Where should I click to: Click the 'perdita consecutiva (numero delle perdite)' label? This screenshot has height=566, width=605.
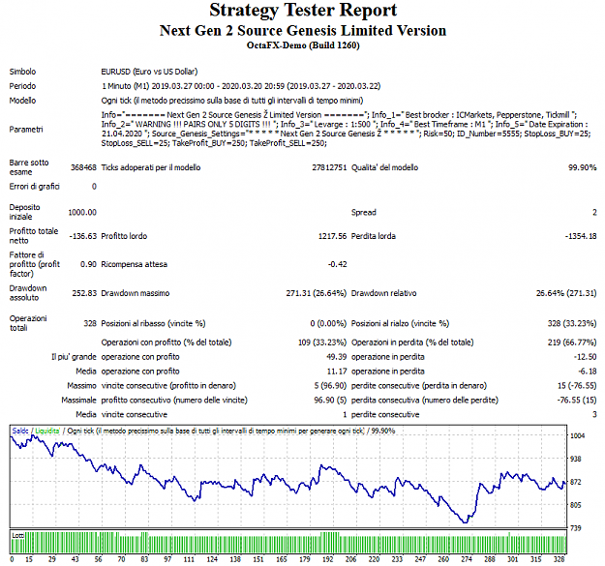pyautogui.click(x=424, y=401)
